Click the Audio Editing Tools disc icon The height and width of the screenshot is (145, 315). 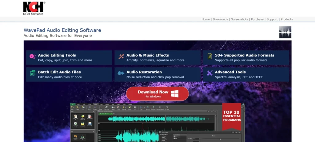(33, 56)
